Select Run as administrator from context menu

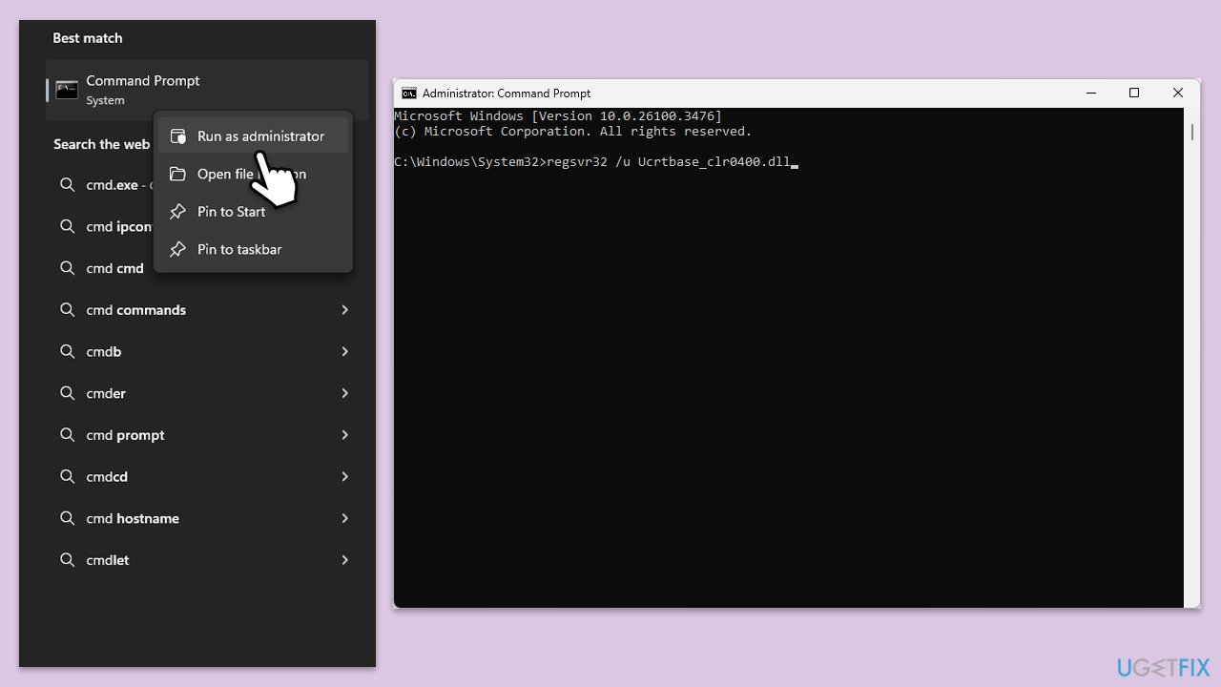pos(259,136)
